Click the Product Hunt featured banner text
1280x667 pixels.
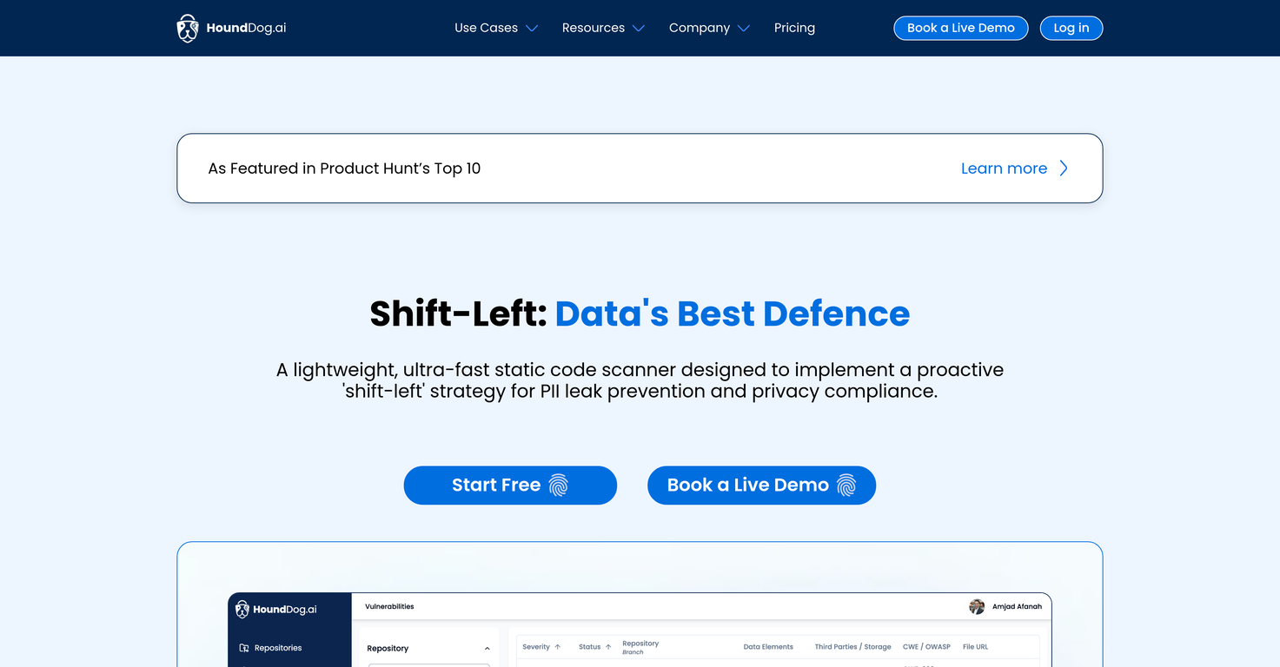point(344,168)
